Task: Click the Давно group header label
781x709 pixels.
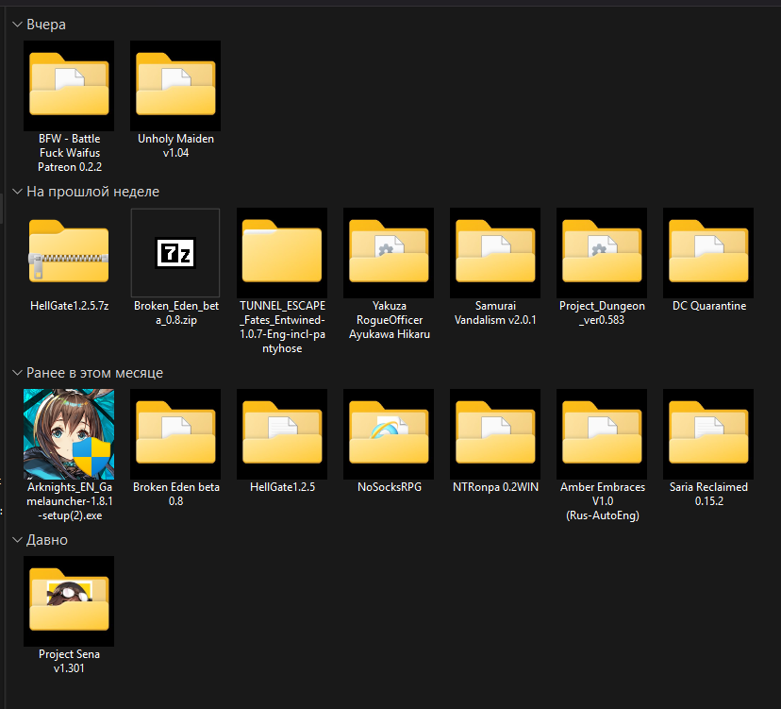Action: coord(47,540)
